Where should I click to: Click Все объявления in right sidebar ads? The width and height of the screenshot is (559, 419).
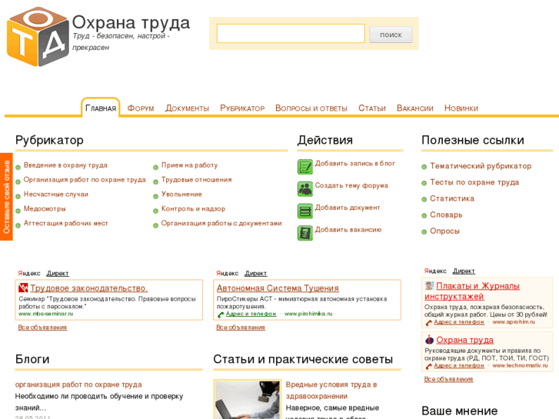tap(448, 379)
